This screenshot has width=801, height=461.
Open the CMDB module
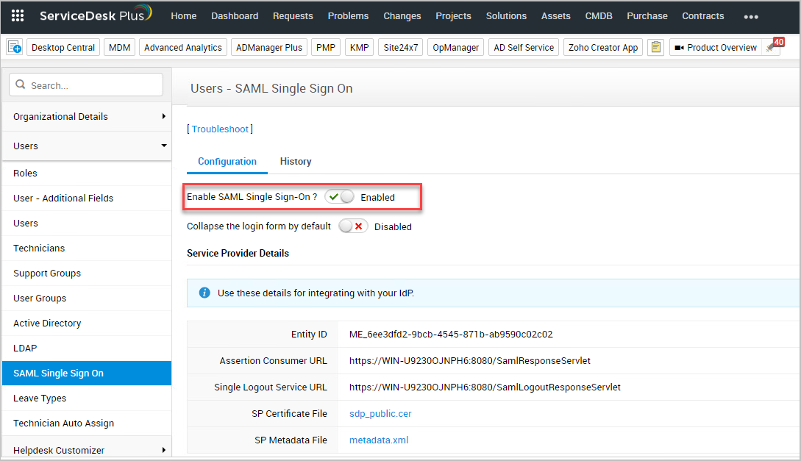[x=598, y=16]
